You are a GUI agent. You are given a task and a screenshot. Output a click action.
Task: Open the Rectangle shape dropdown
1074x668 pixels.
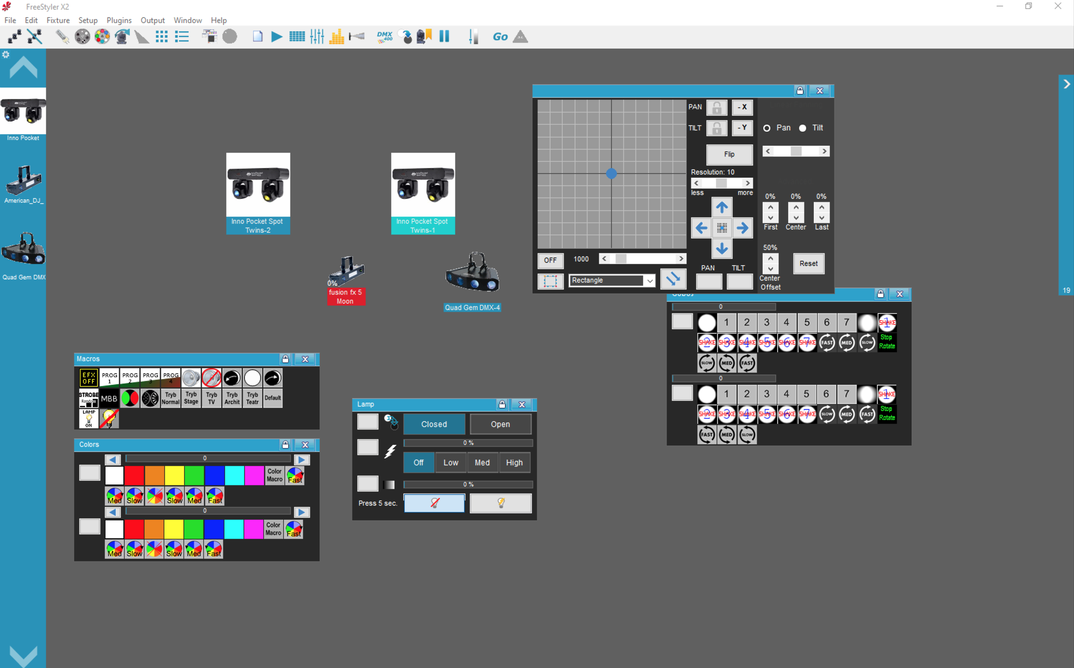[x=650, y=281]
